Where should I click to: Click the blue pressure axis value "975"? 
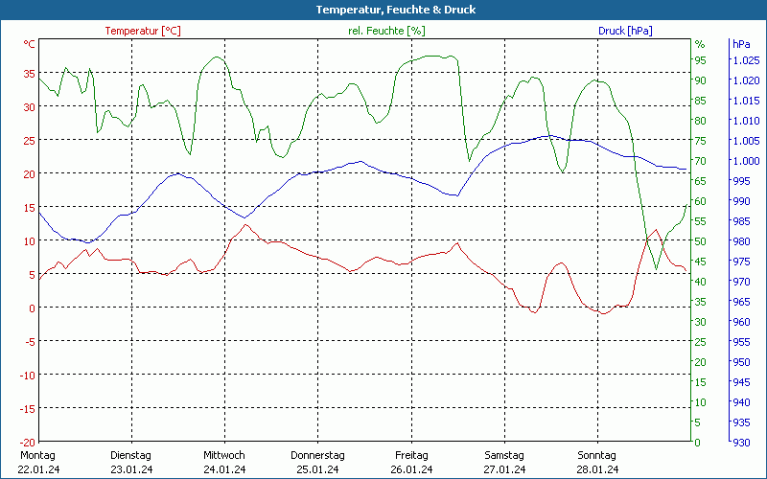click(x=741, y=262)
